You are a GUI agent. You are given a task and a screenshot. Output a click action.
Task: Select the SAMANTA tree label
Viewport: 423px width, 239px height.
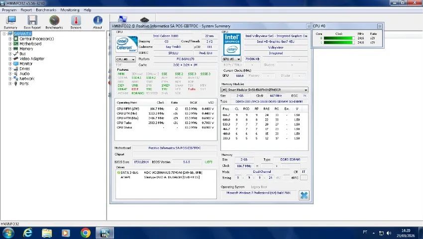click(x=23, y=34)
